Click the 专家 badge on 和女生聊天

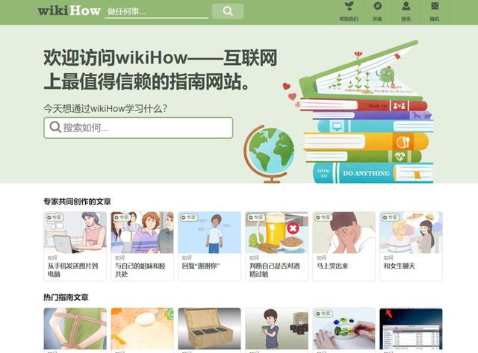(391, 217)
